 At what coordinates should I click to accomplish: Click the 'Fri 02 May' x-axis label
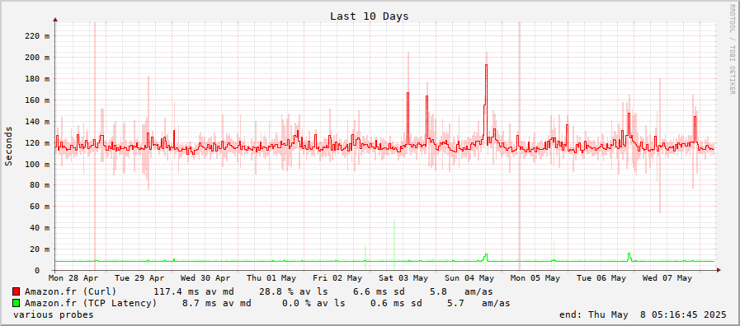click(337, 278)
